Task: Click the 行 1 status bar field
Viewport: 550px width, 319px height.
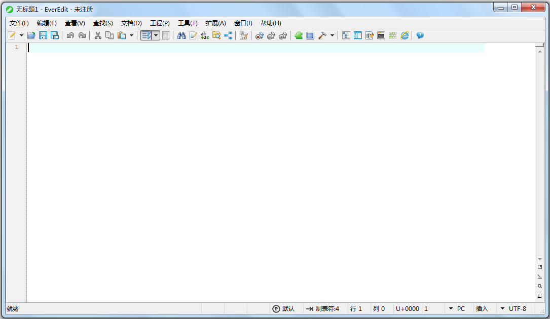Action: click(x=356, y=308)
